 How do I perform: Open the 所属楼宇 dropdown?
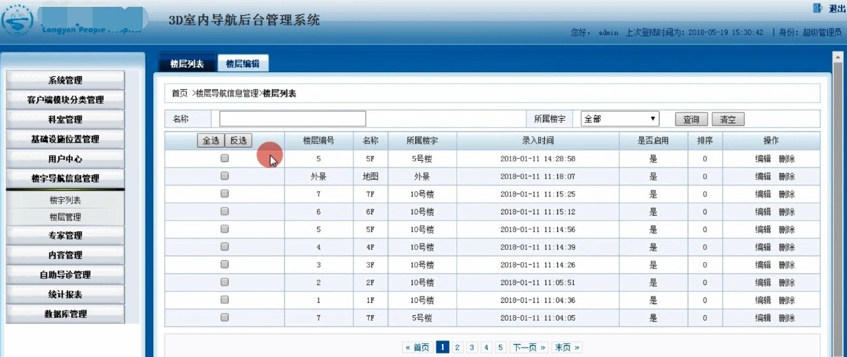(620, 119)
